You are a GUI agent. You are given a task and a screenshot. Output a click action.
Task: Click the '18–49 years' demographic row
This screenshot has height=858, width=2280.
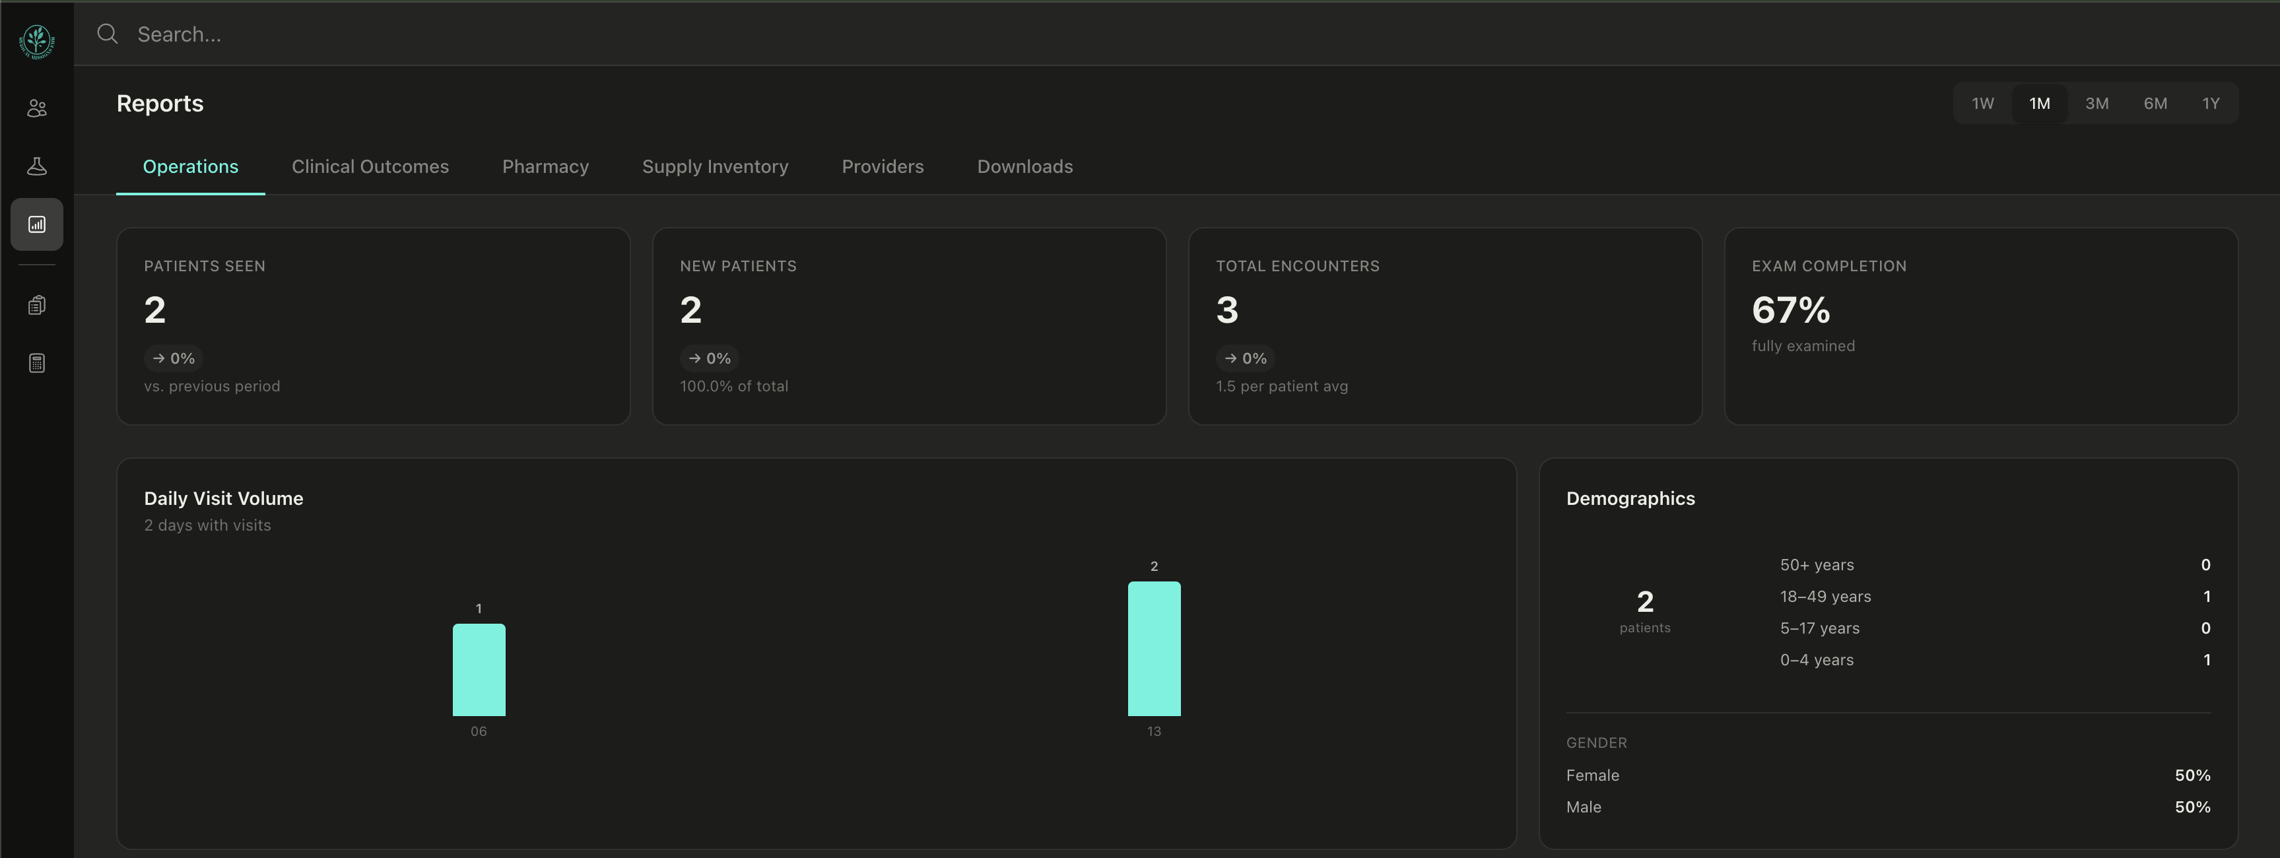pyautogui.click(x=1995, y=597)
